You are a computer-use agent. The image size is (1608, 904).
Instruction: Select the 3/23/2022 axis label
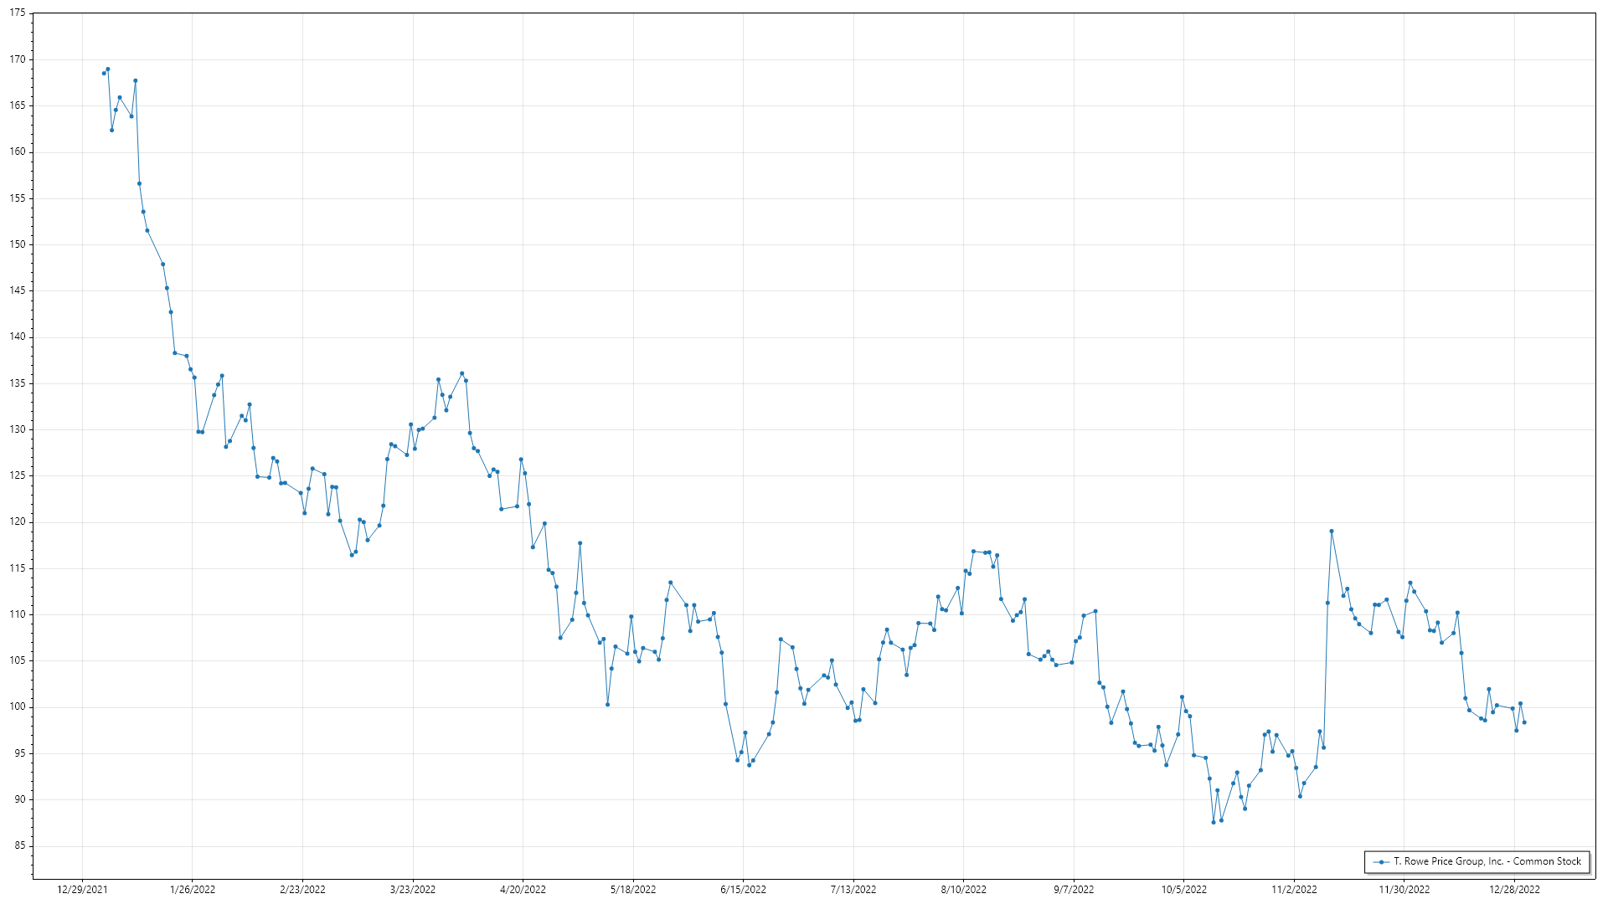(413, 890)
